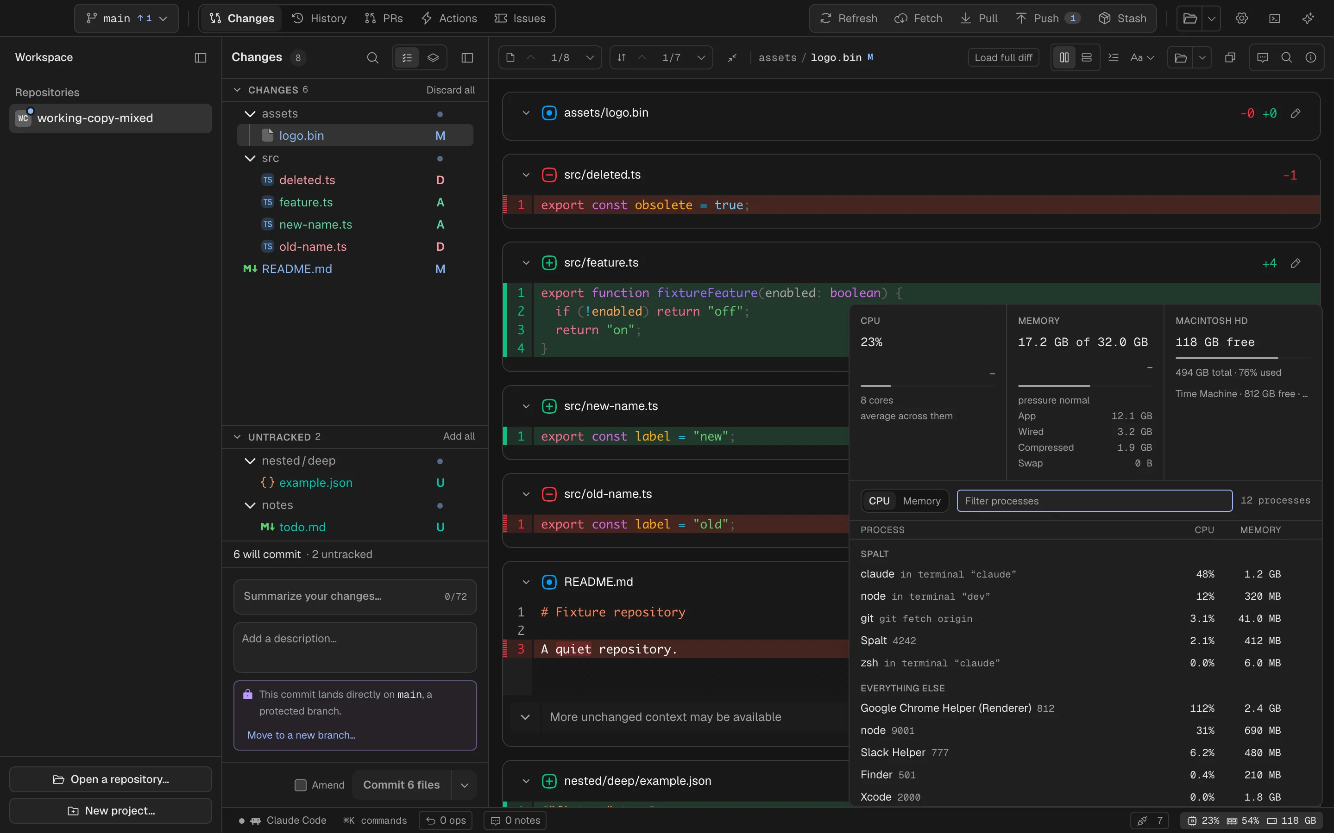Expand more unchanged context in README.md
This screenshot has height=833, width=1334.
point(525,717)
